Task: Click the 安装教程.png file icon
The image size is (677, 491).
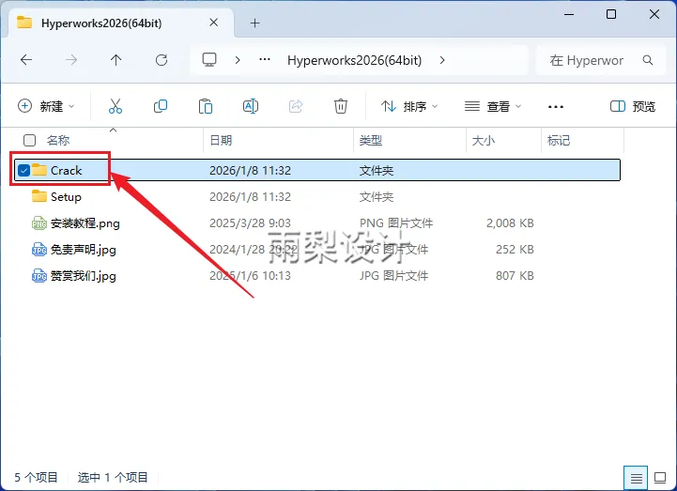Action: click(x=39, y=222)
